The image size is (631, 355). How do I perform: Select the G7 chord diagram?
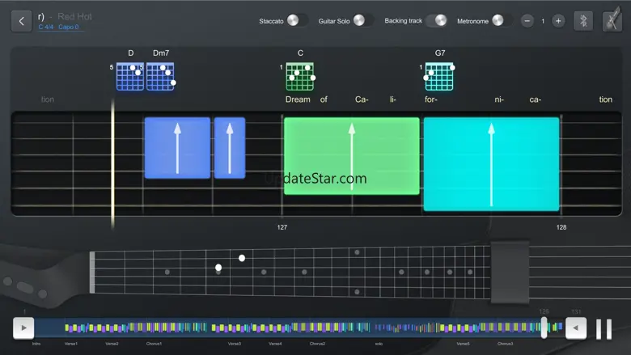[x=439, y=77]
